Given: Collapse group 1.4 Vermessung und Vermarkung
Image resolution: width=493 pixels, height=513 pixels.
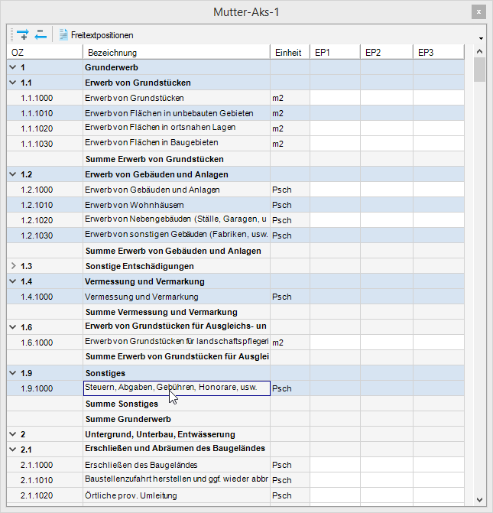Looking at the screenshot, I should (x=13, y=281).
